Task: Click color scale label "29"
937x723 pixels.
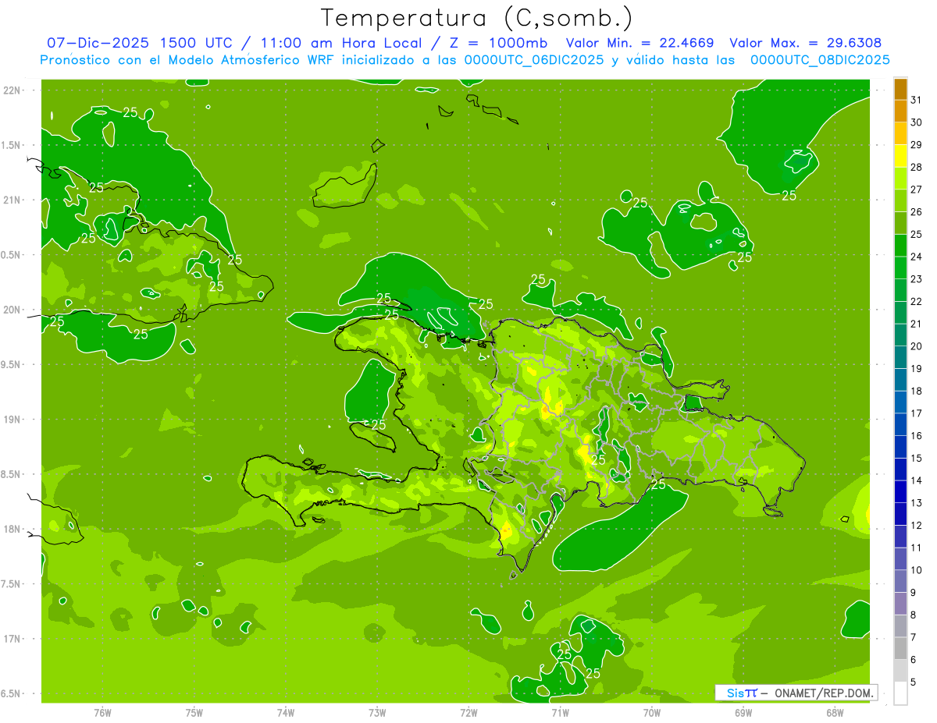Action: tap(916, 145)
